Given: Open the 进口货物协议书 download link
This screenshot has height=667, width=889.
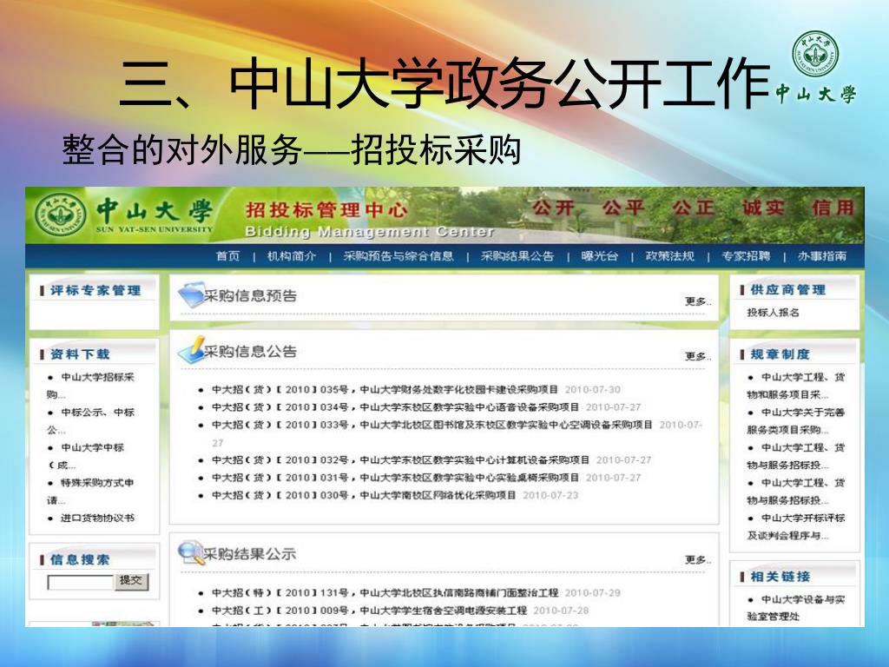Looking at the screenshot, I should click(x=97, y=518).
